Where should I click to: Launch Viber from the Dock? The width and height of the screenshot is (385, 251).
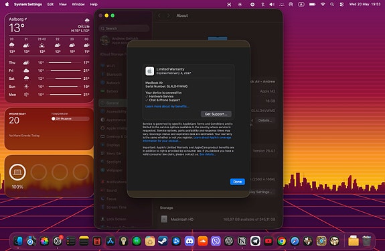tap(216, 241)
